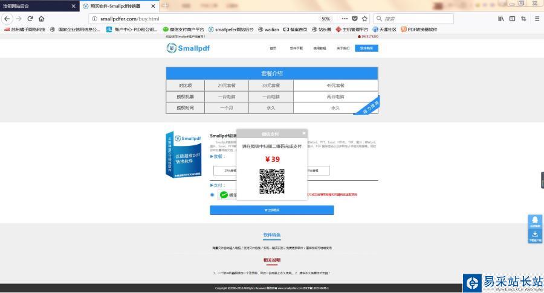Screen dimensions: 544x293
Task: Open the 站长圈 bookmark
Action: (322, 30)
